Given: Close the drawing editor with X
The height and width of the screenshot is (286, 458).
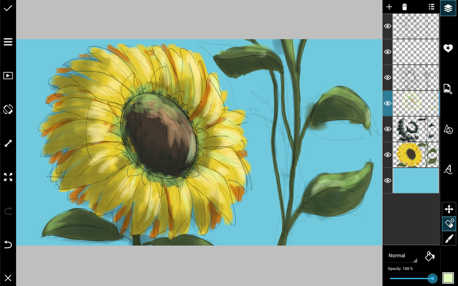Looking at the screenshot, I should 8,278.
